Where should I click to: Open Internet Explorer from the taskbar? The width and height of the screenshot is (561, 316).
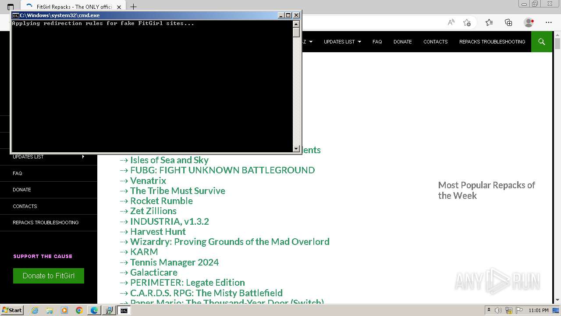(35, 310)
